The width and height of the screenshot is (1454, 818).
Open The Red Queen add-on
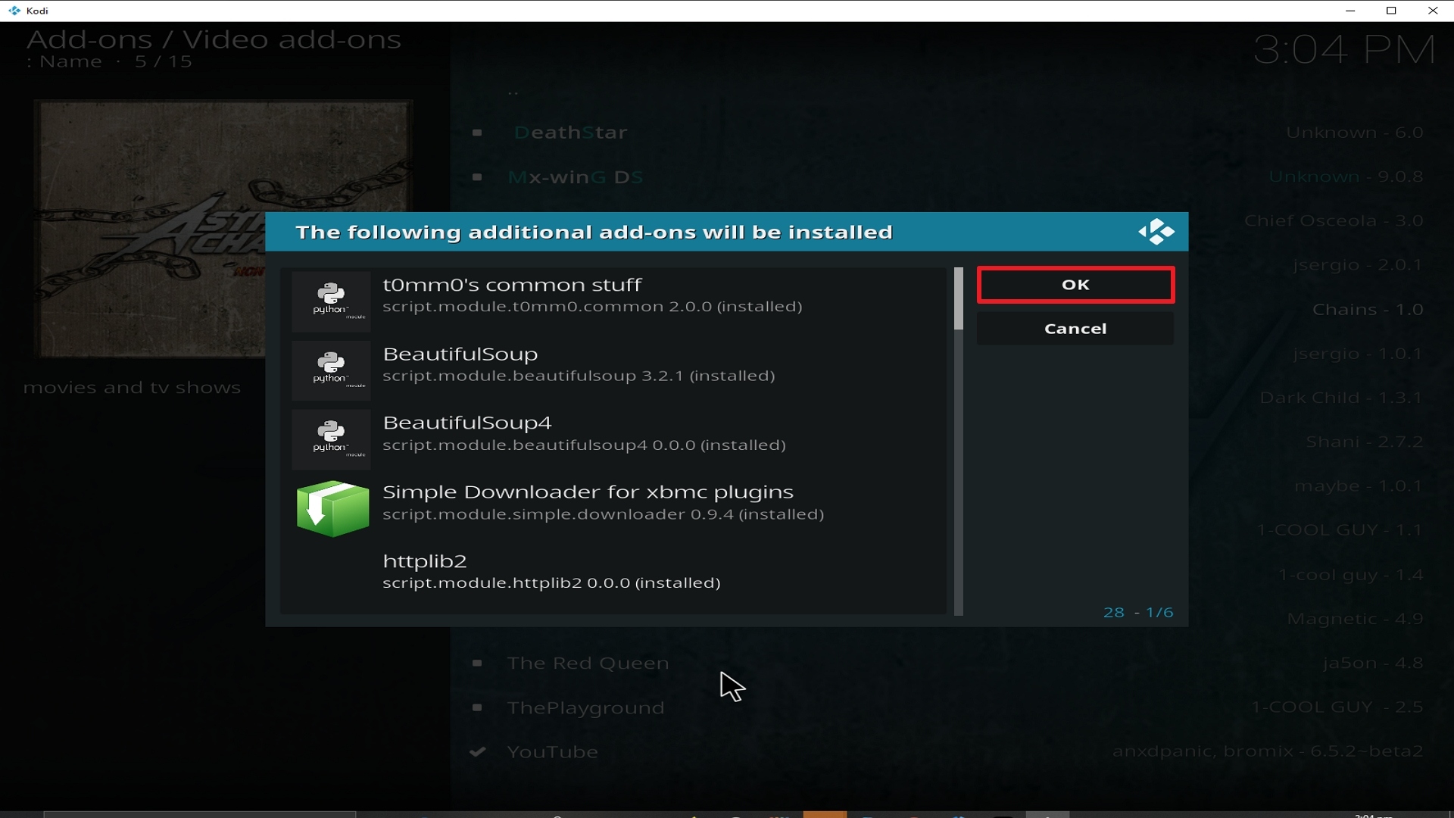click(x=588, y=663)
